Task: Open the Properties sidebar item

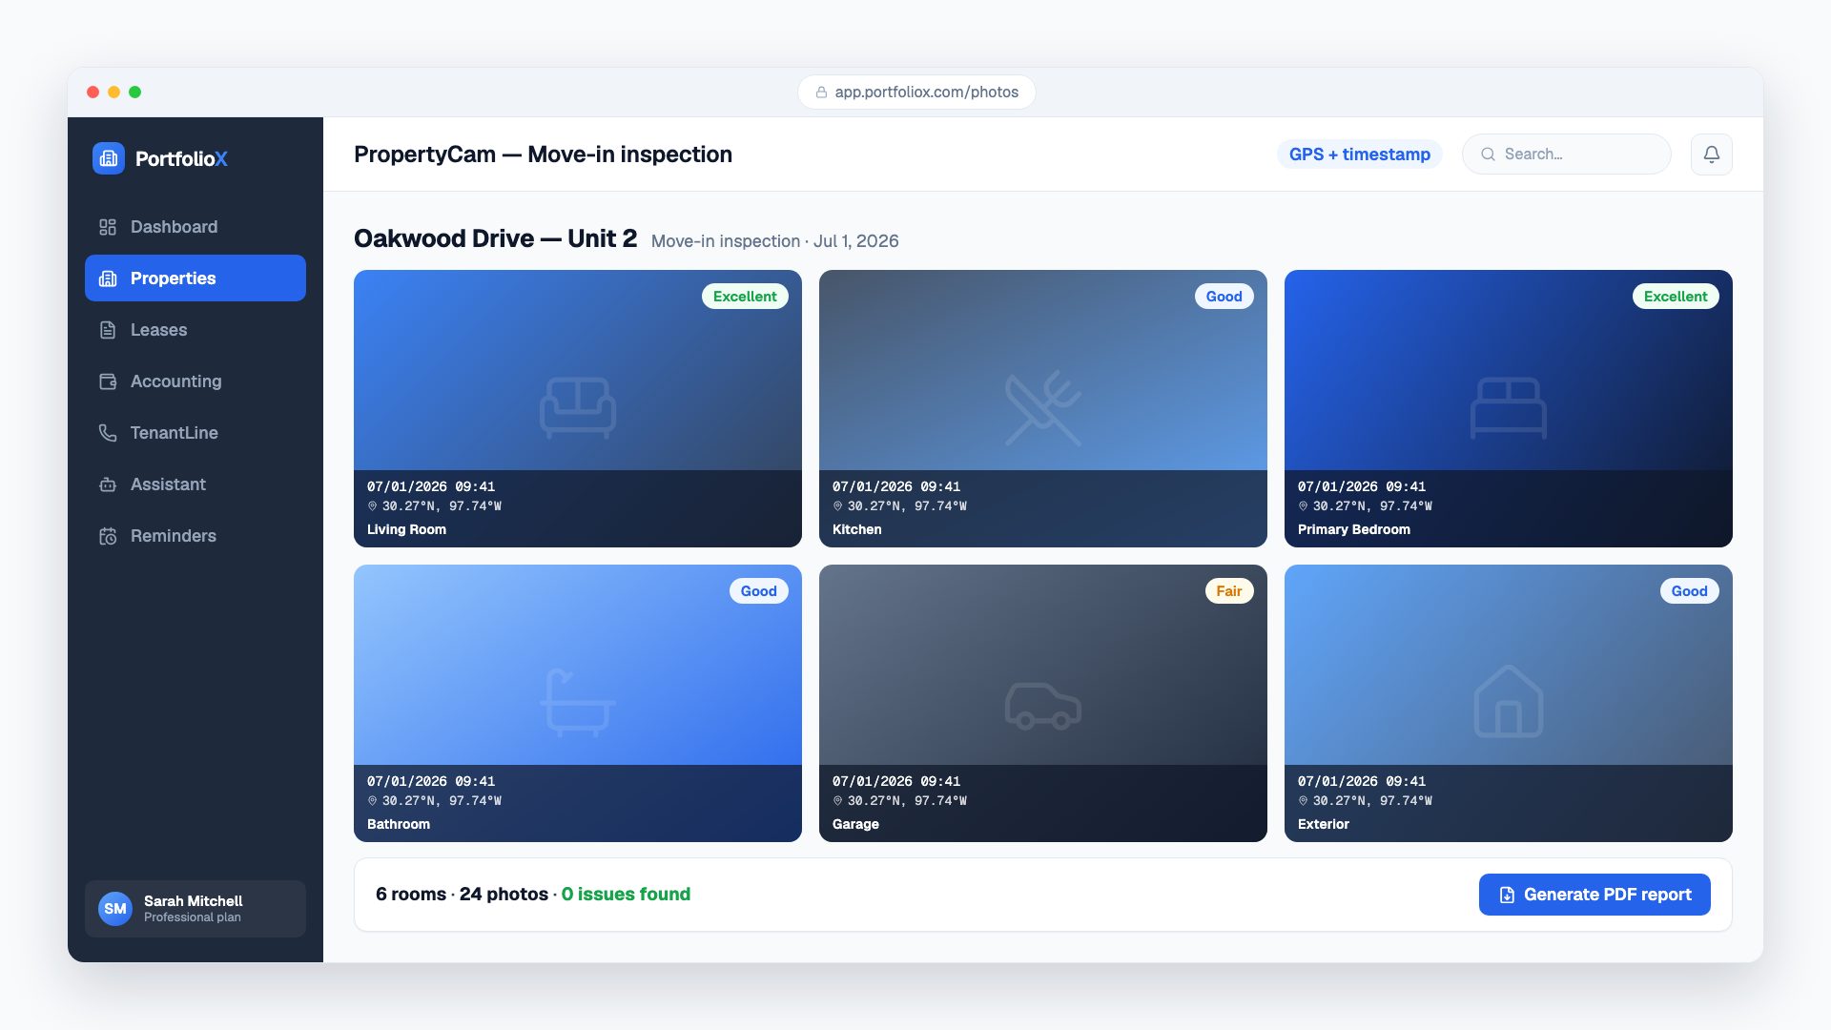Action: point(195,278)
